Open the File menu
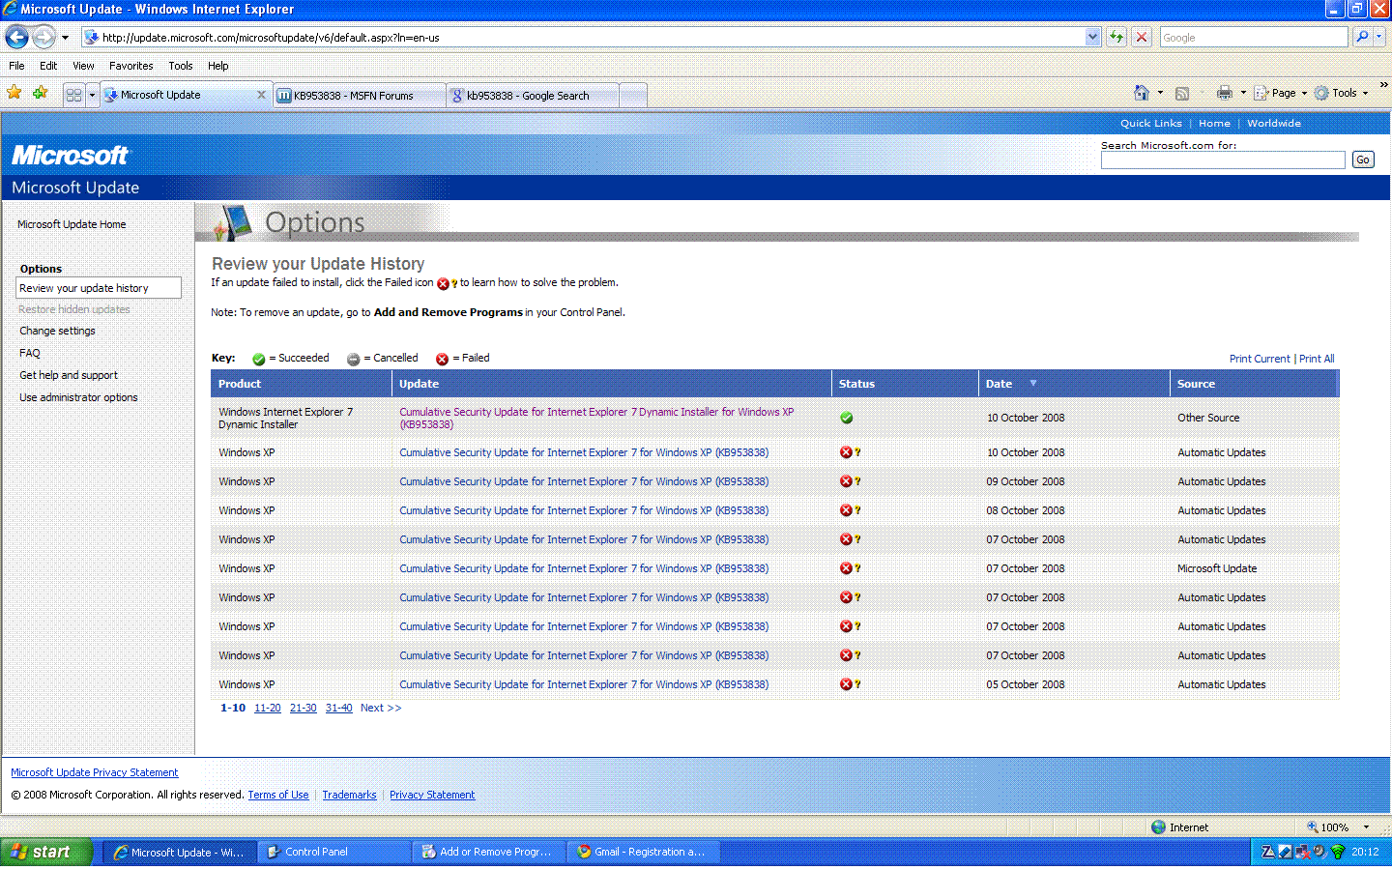1392x870 pixels. pyautogui.click(x=16, y=66)
